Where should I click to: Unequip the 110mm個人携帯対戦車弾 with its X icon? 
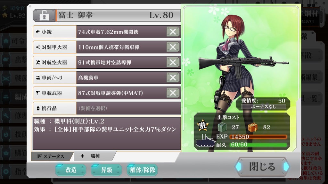(173, 47)
